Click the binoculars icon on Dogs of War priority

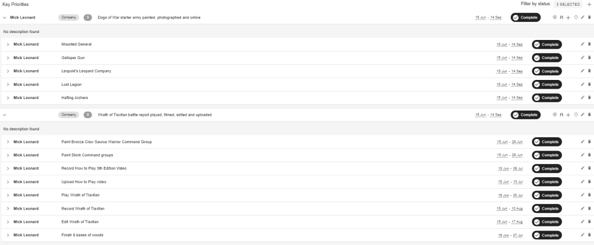(x=561, y=17)
